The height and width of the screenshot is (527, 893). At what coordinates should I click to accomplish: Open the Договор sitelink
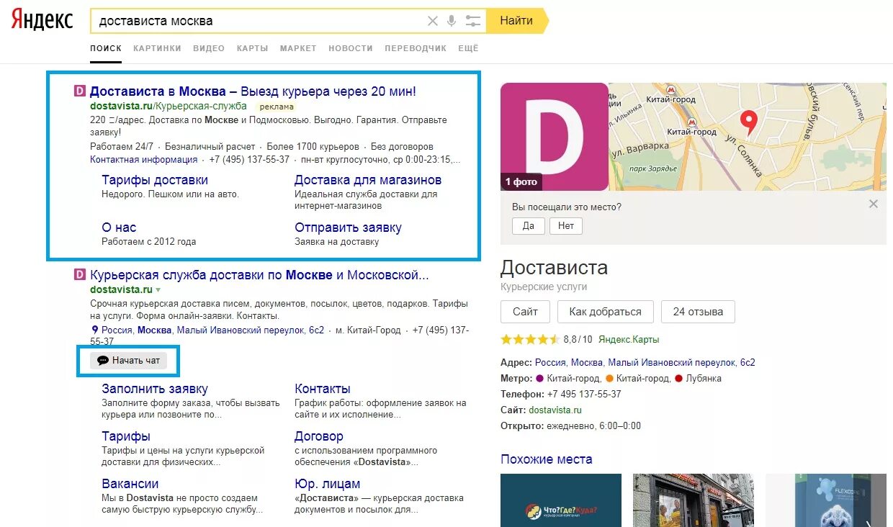(319, 436)
